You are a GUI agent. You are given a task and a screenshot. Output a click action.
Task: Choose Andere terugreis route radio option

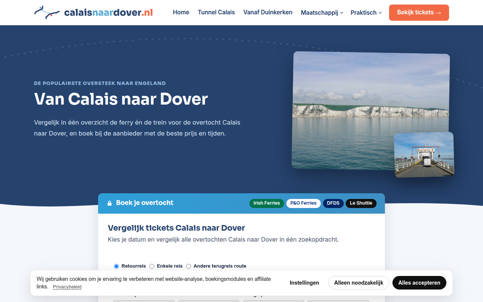pyautogui.click(x=188, y=266)
